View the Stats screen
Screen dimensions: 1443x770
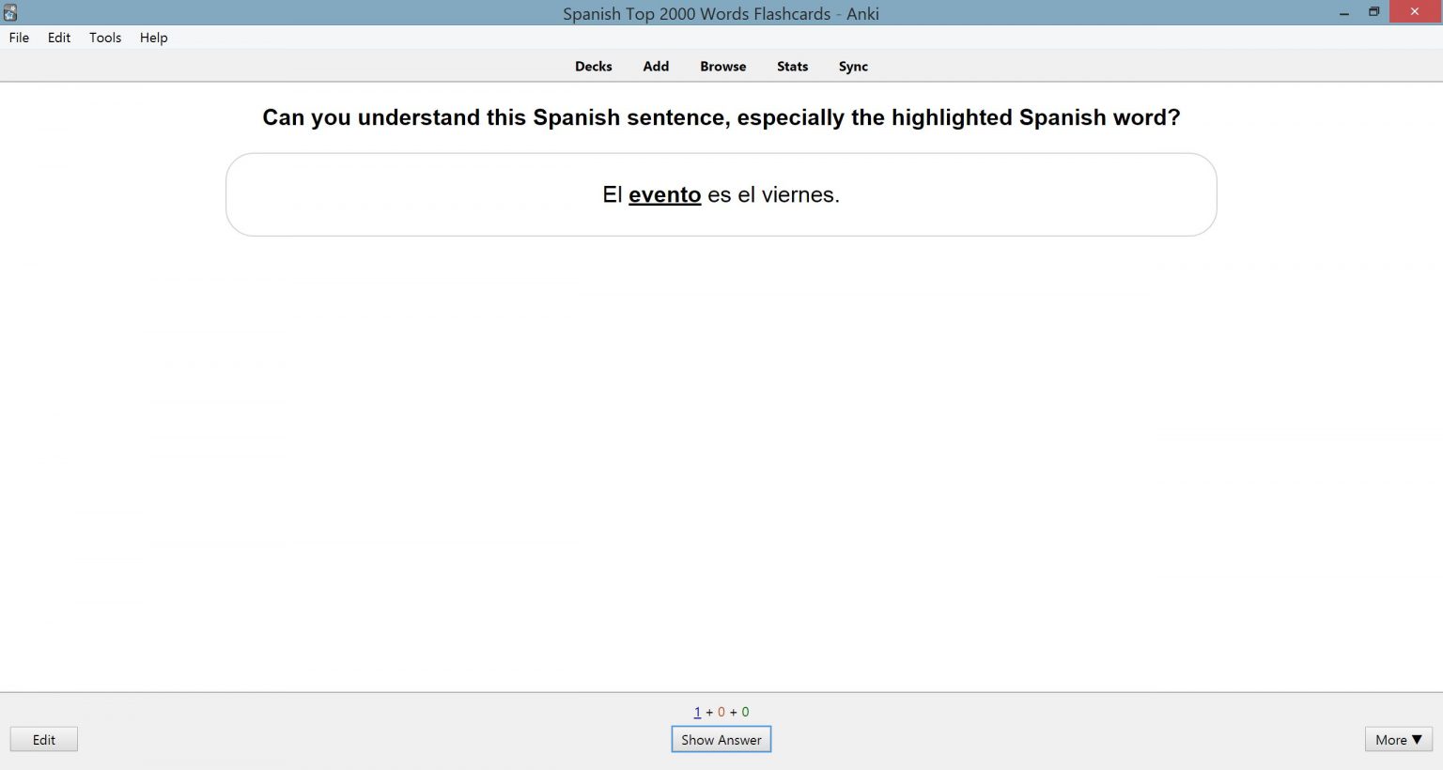coord(792,66)
